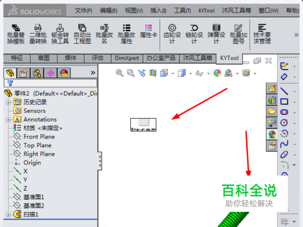Switch to the 焊件 (Weldments) tab
Screen dimensions: 303x227
pyautogui.click(x=71, y=58)
